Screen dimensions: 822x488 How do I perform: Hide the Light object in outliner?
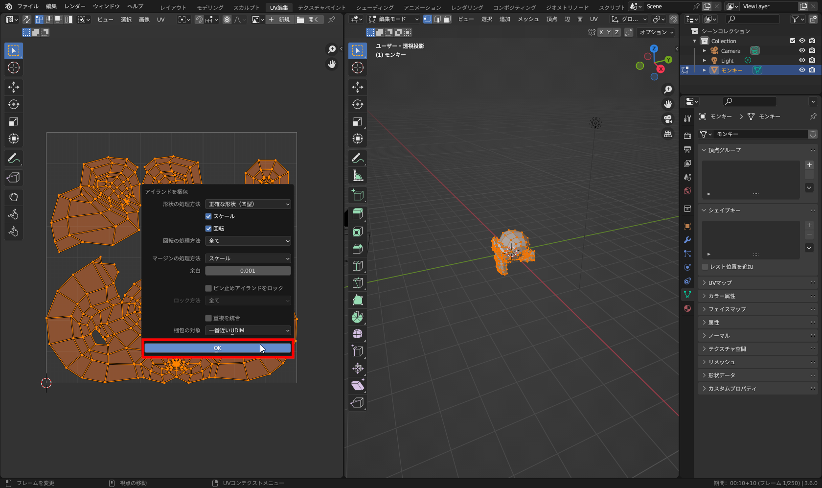(x=802, y=61)
